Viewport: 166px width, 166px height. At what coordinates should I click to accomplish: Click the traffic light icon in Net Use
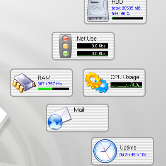[66, 46]
